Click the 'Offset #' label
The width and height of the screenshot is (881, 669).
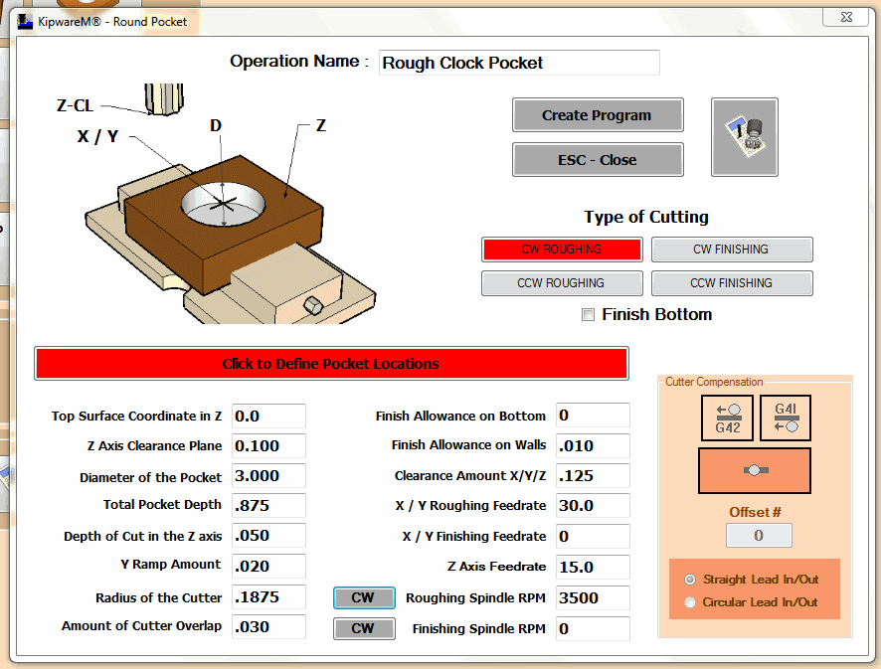[x=755, y=512]
